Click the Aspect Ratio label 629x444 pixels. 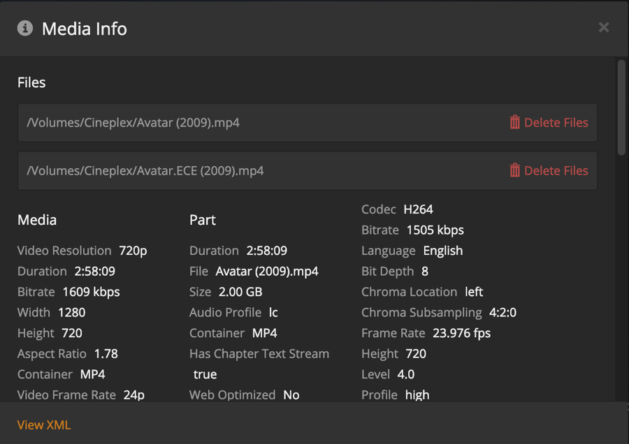[52, 354]
